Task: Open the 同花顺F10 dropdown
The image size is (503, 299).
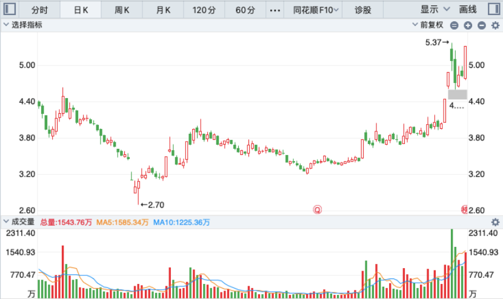Action: [x=316, y=10]
